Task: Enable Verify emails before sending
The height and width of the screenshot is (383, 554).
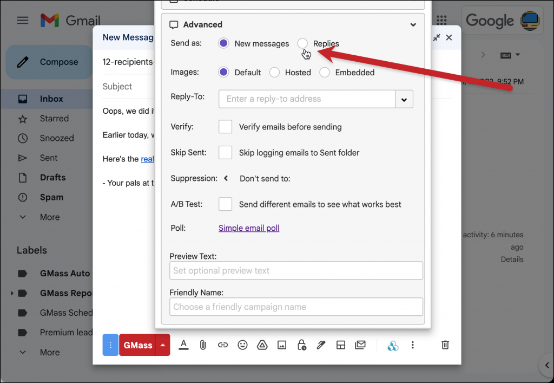Action: tap(225, 126)
